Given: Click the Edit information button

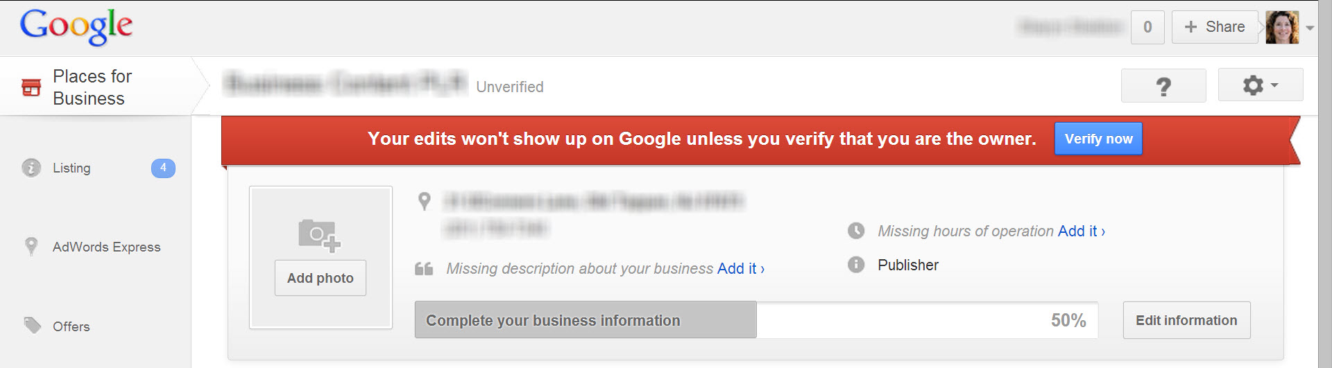Looking at the screenshot, I should pos(1186,320).
